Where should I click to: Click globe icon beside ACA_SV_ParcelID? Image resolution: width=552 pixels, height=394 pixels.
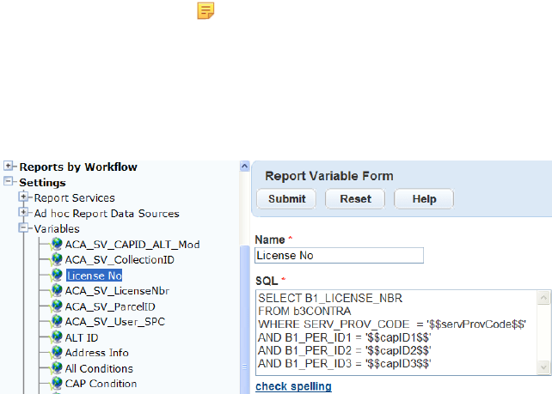click(57, 306)
